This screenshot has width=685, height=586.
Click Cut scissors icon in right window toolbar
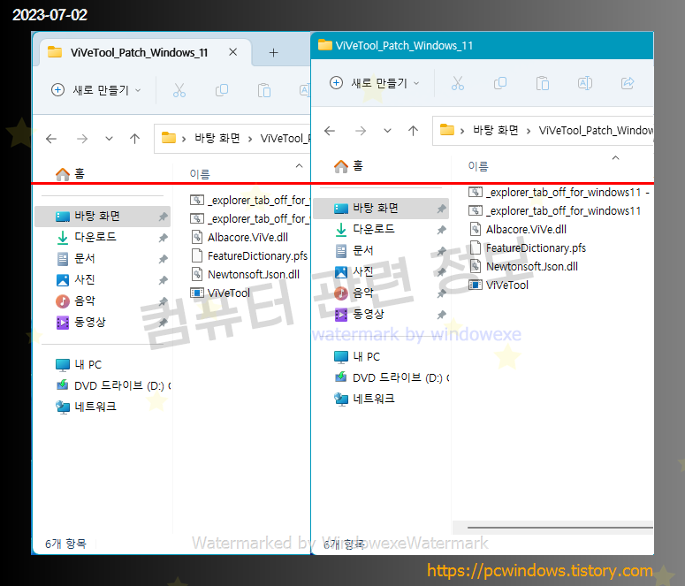point(457,83)
